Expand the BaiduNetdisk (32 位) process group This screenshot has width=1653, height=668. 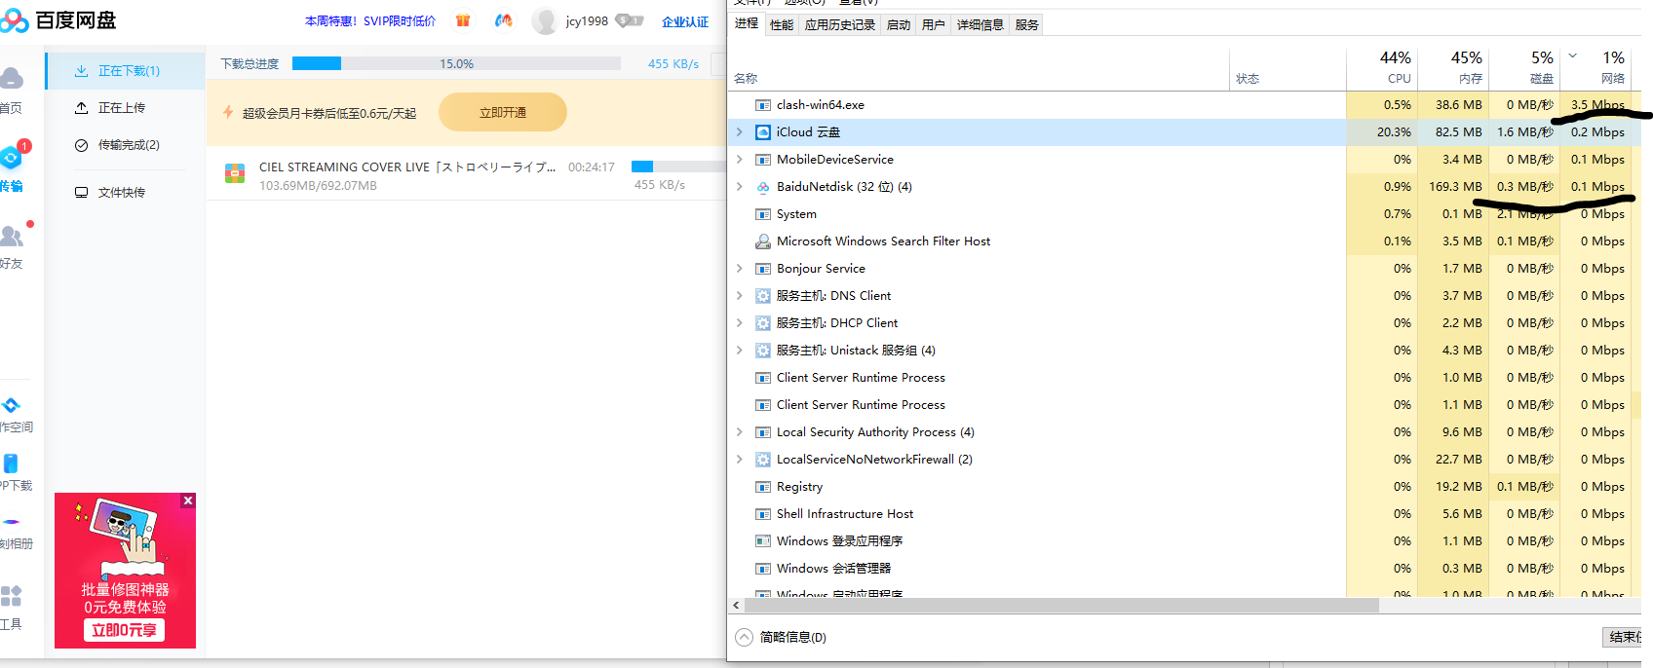[x=740, y=187]
